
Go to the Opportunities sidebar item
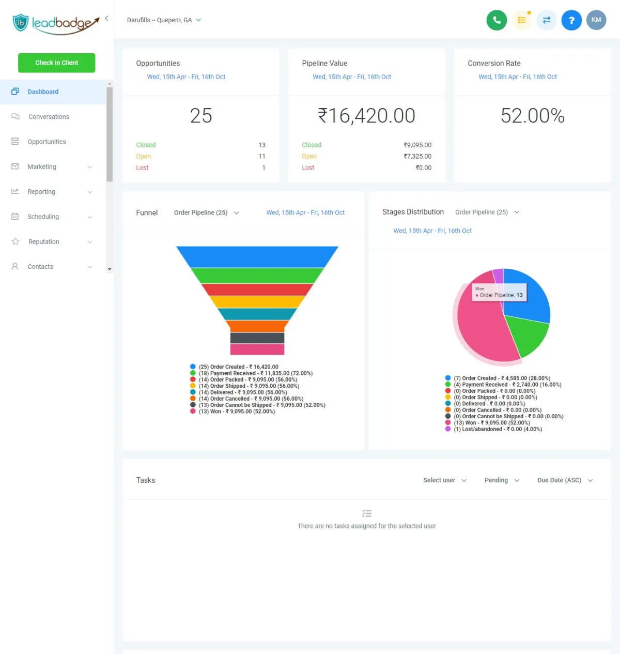pyautogui.click(x=53, y=142)
